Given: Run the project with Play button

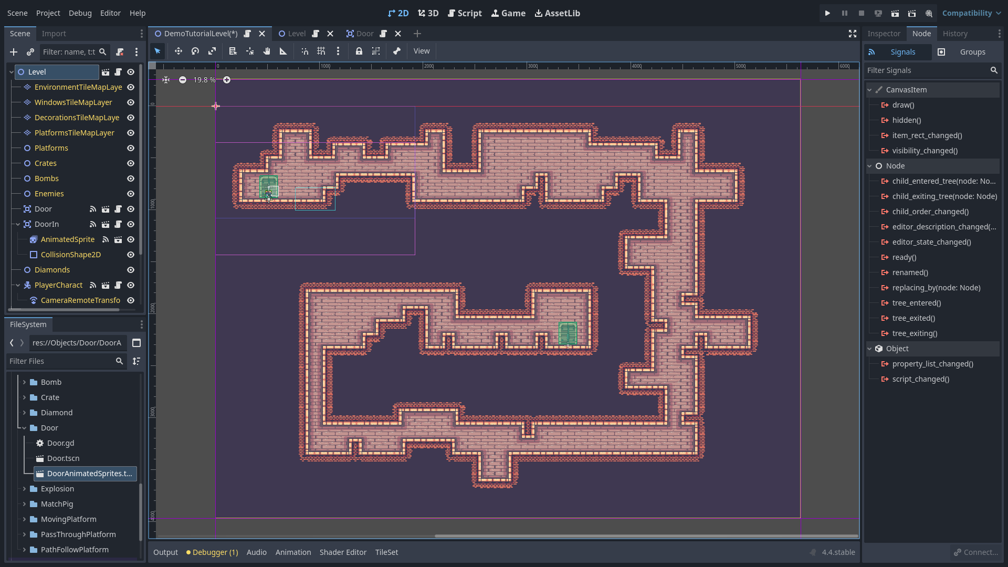Looking at the screenshot, I should [827, 13].
